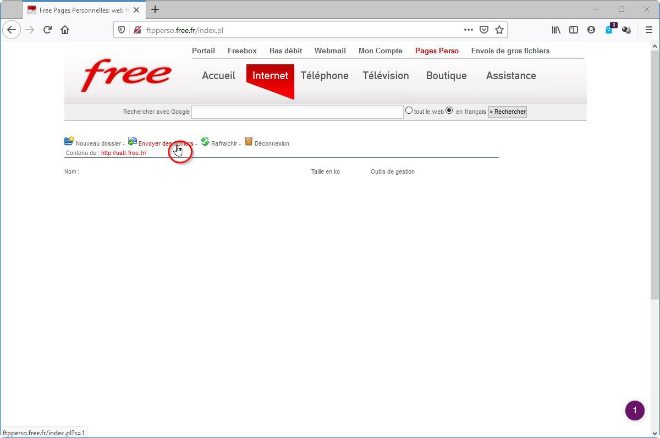Click the Nouveau dossier link
Image resolution: width=660 pixels, height=438 pixels.
(x=98, y=143)
